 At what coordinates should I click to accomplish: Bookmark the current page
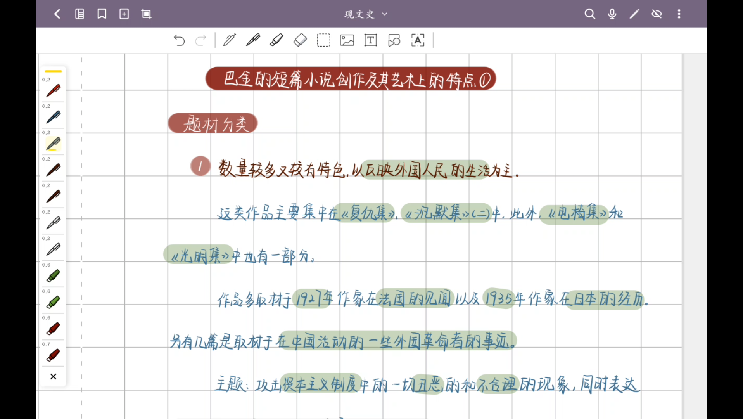[x=102, y=14]
